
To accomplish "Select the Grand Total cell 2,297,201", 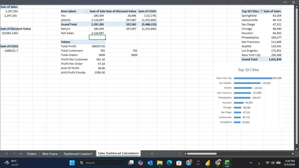I will [97, 25].
